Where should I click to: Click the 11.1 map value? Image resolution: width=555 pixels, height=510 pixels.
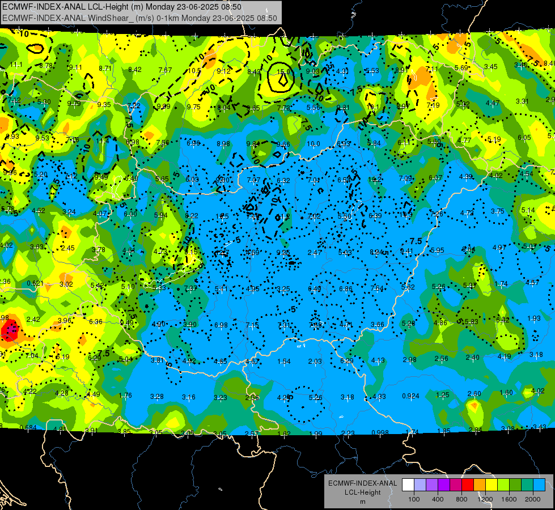point(16,65)
